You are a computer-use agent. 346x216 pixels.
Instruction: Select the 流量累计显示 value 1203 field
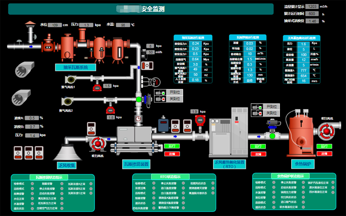click(311, 6)
